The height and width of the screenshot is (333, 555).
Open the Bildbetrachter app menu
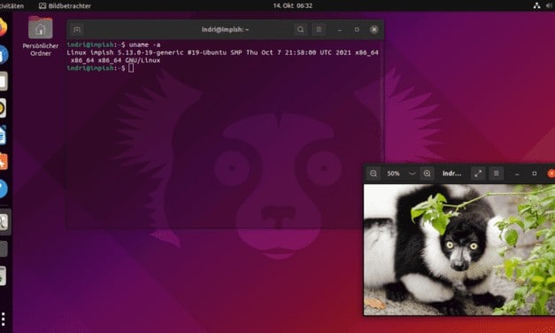(x=65, y=5)
